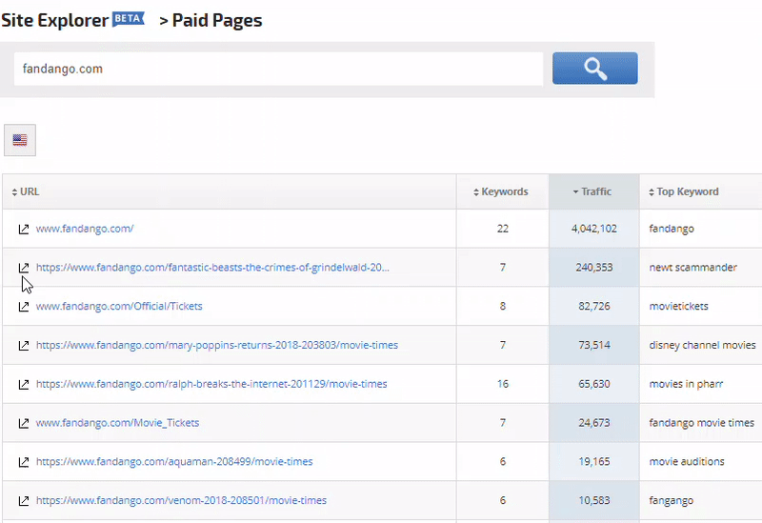Open external link icon for Movie_Tickets row
762x523 pixels.
[x=24, y=423]
